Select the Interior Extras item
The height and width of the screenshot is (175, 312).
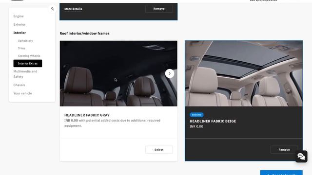[x=28, y=64]
